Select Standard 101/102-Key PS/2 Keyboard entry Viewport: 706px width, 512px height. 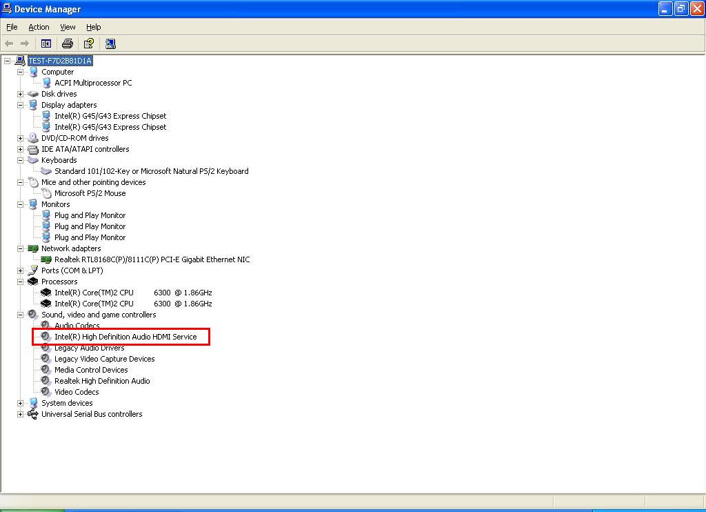click(151, 171)
